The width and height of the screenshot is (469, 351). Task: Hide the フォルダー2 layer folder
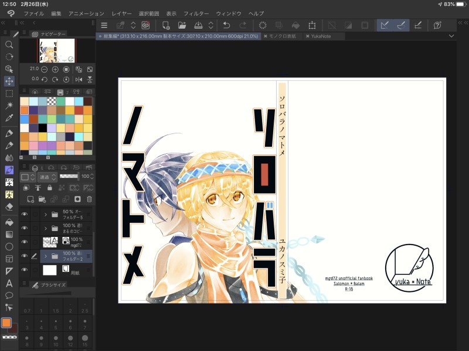[25, 256]
